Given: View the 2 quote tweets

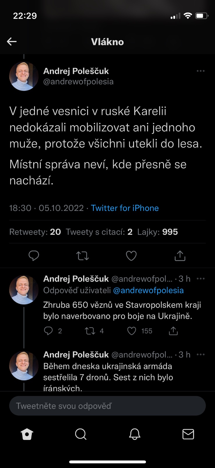Looking at the screenshot, I should [99, 232].
